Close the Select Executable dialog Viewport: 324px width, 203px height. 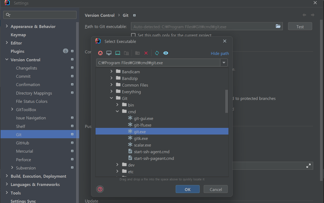coord(225,41)
